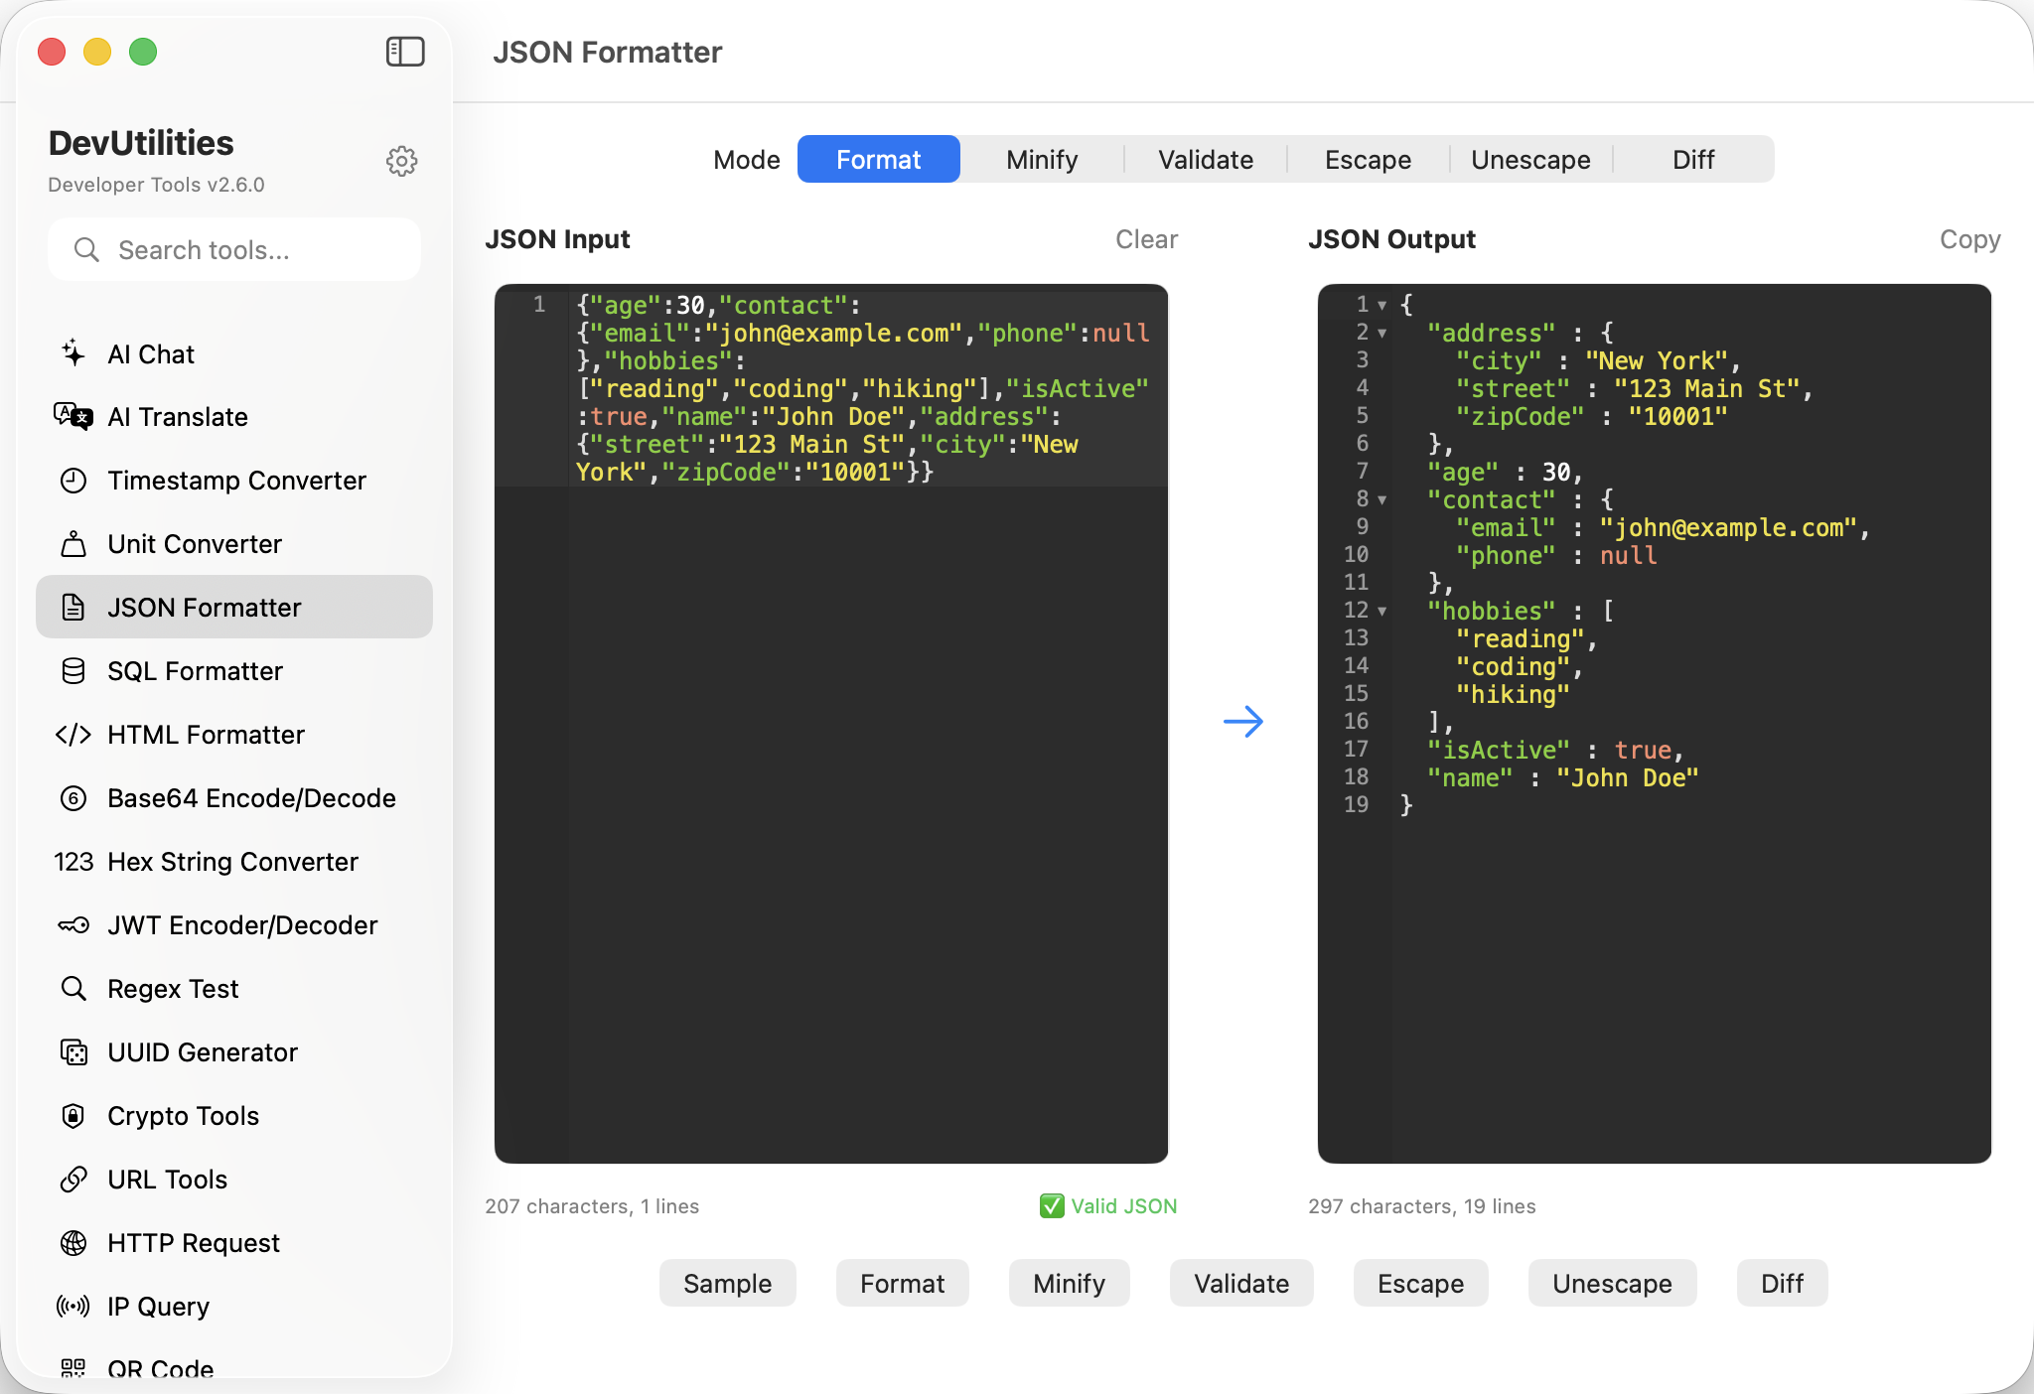Click the SQL Formatter database icon

pyautogui.click(x=73, y=671)
